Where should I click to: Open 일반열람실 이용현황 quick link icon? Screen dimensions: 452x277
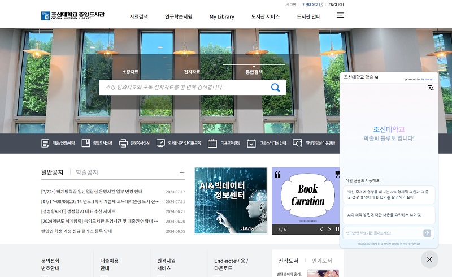coord(297,144)
